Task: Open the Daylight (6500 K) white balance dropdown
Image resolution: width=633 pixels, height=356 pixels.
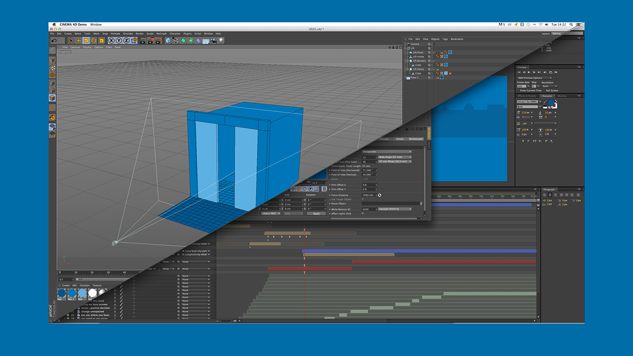Action: point(395,209)
